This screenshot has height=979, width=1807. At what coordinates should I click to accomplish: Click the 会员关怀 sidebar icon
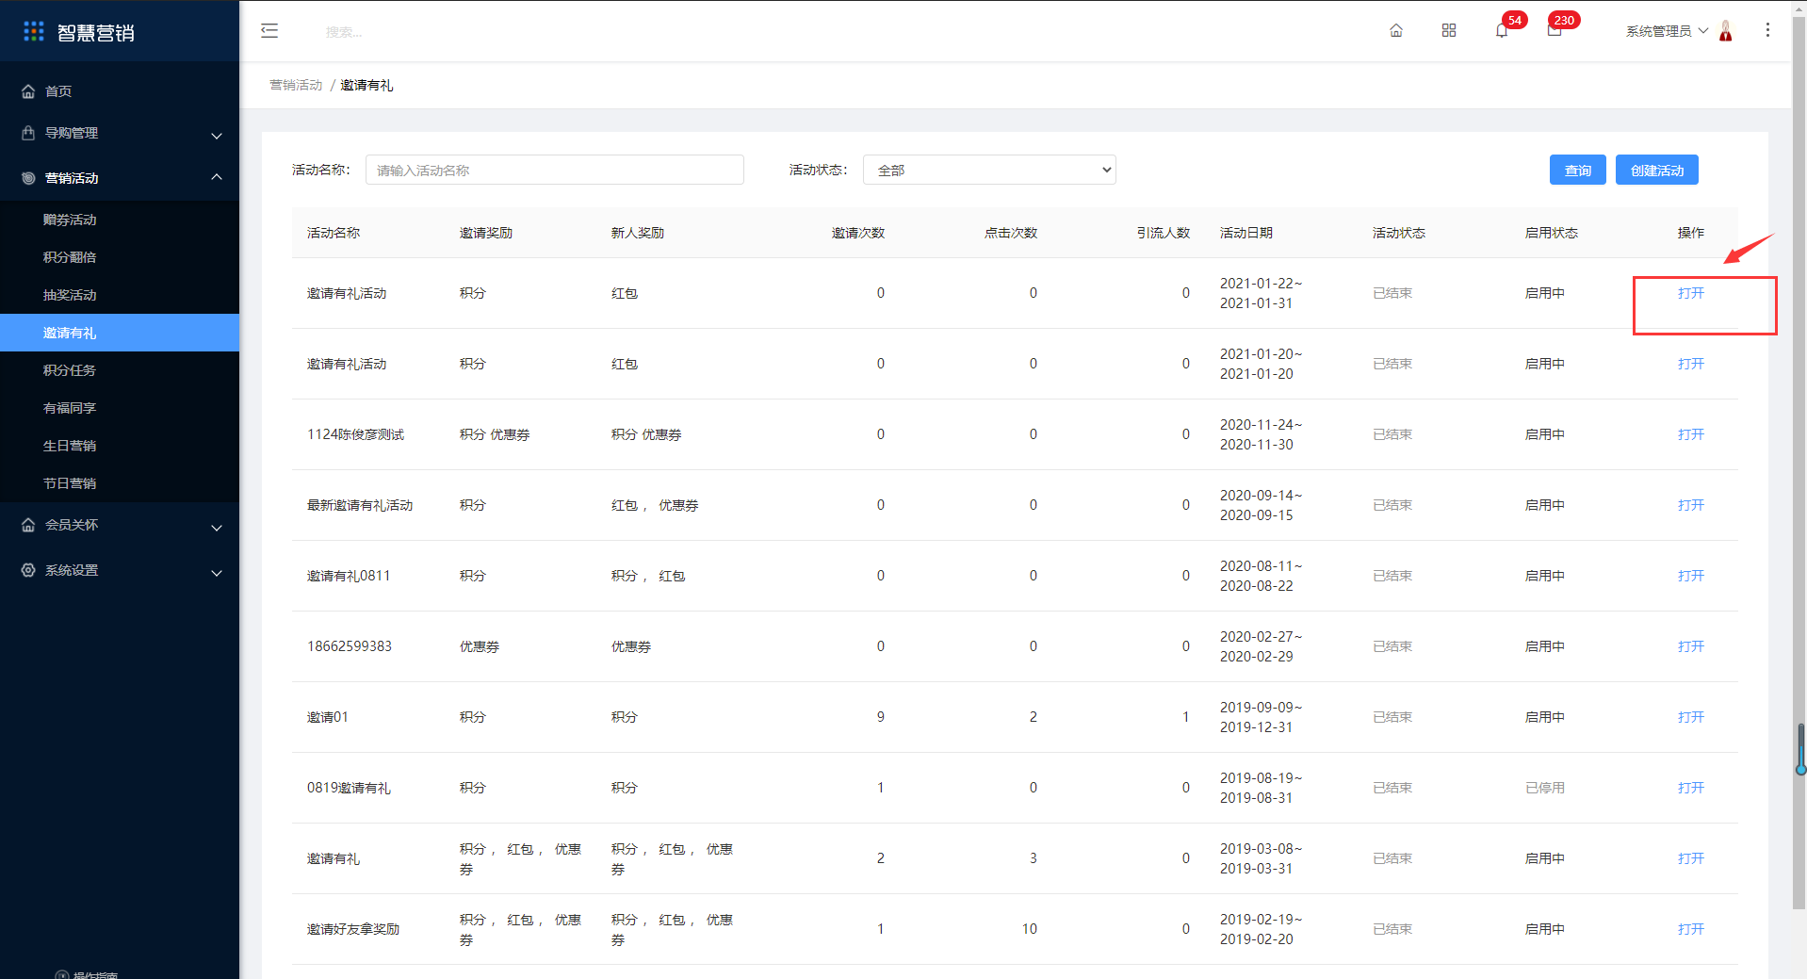[x=28, y=525]
